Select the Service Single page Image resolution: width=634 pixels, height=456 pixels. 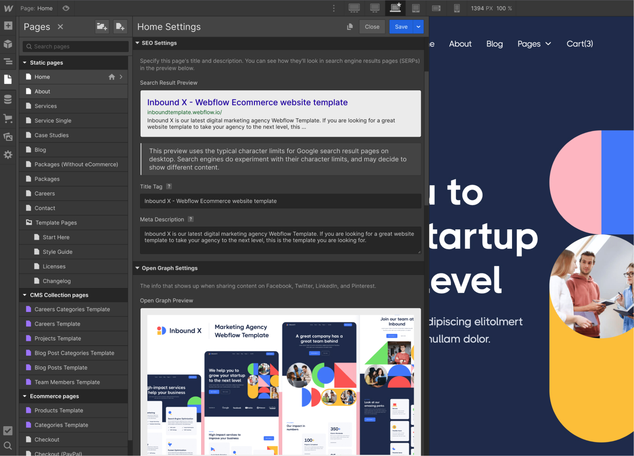coord(73,121)
